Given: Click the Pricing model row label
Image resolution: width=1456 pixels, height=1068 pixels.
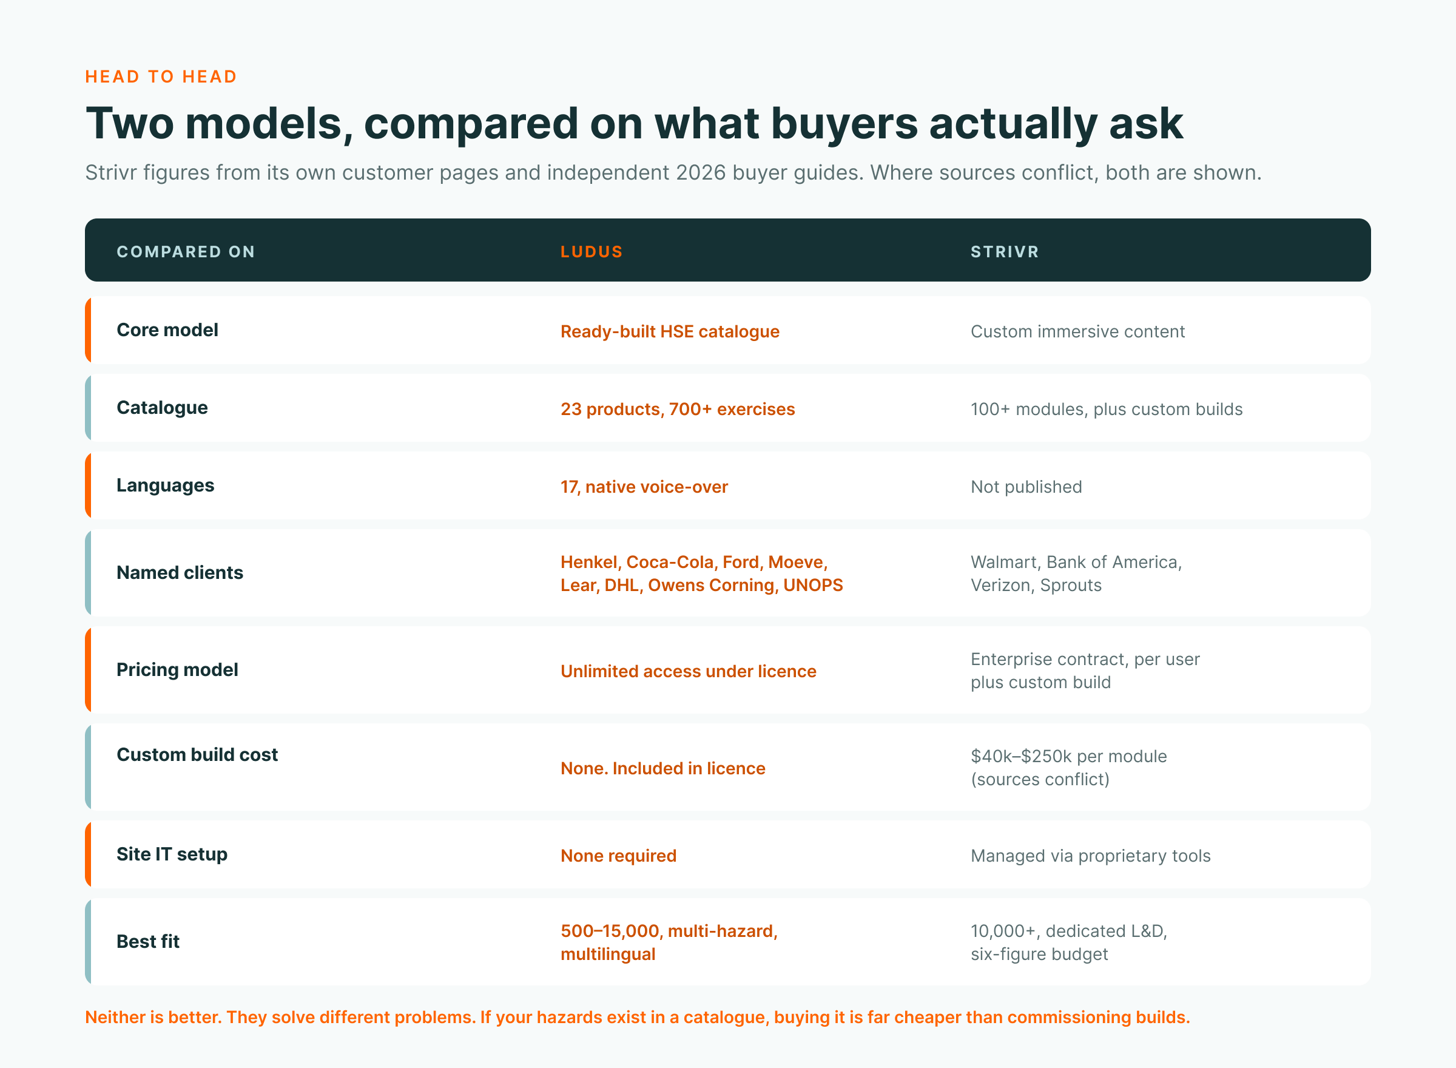Looking at the screenshot, I should click(x=177, y=670).
